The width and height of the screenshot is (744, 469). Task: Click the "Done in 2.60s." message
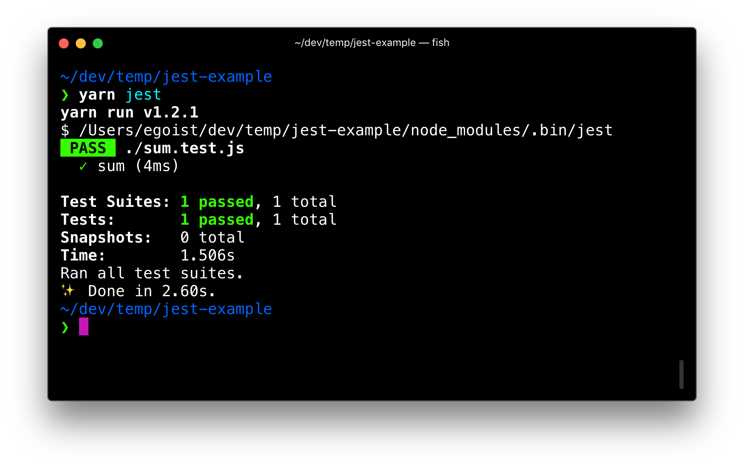tap(152, 291)
